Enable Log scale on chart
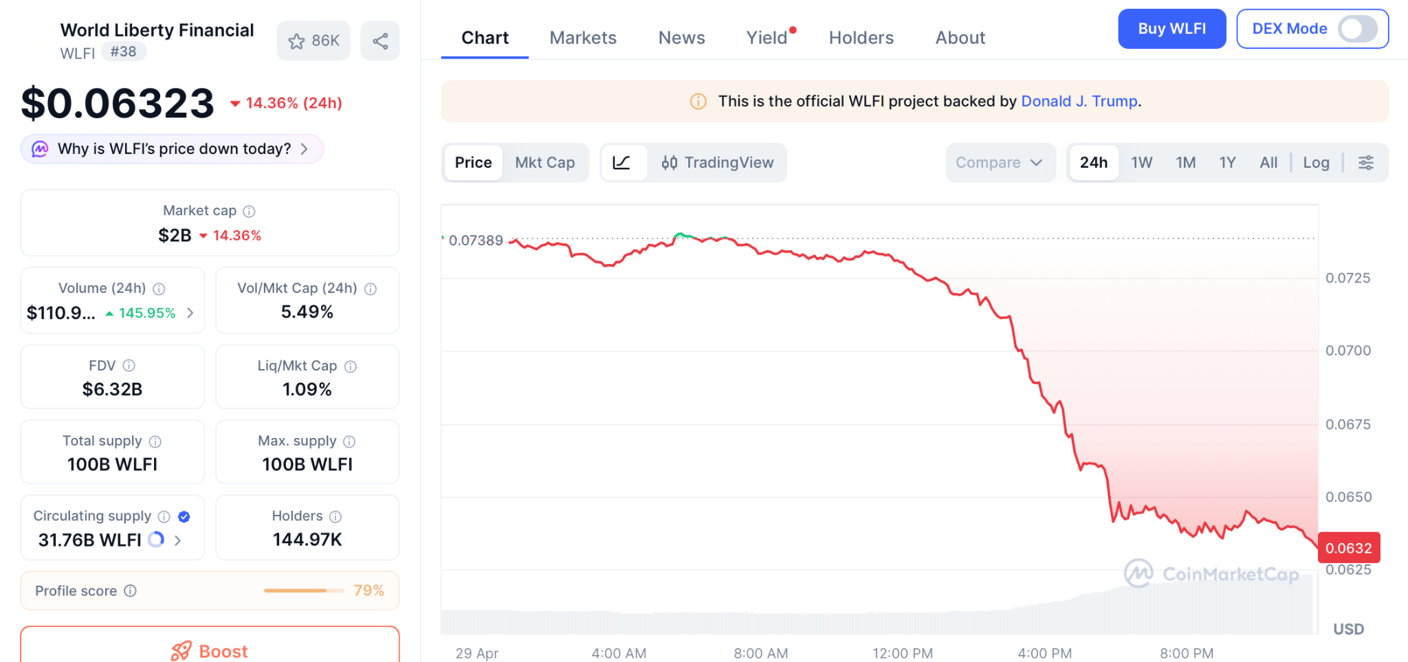Viewport: 1408px width, 662px height. [x=1316, y=163]
